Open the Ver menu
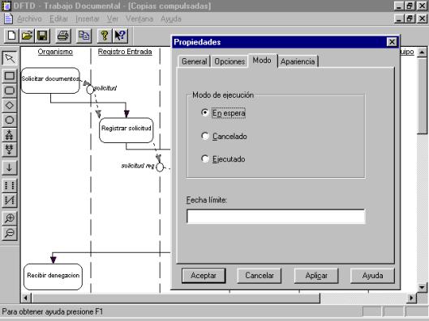 [x=112, y=19]
